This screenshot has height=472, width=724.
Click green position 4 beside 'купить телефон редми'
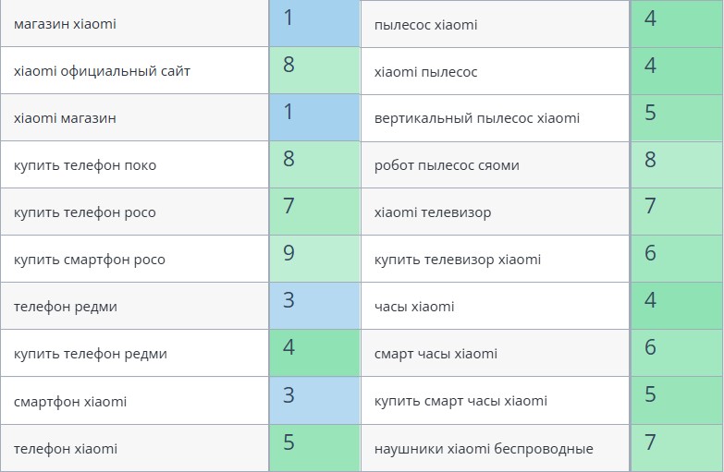pos(314,353)
